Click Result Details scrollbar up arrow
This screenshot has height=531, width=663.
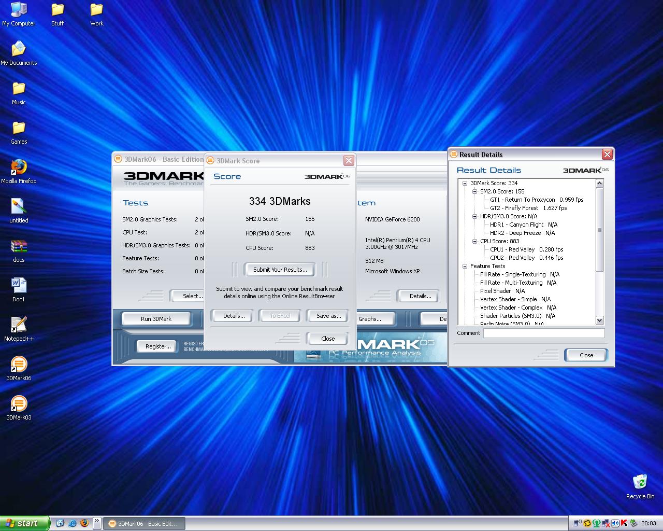click(600, 183)
